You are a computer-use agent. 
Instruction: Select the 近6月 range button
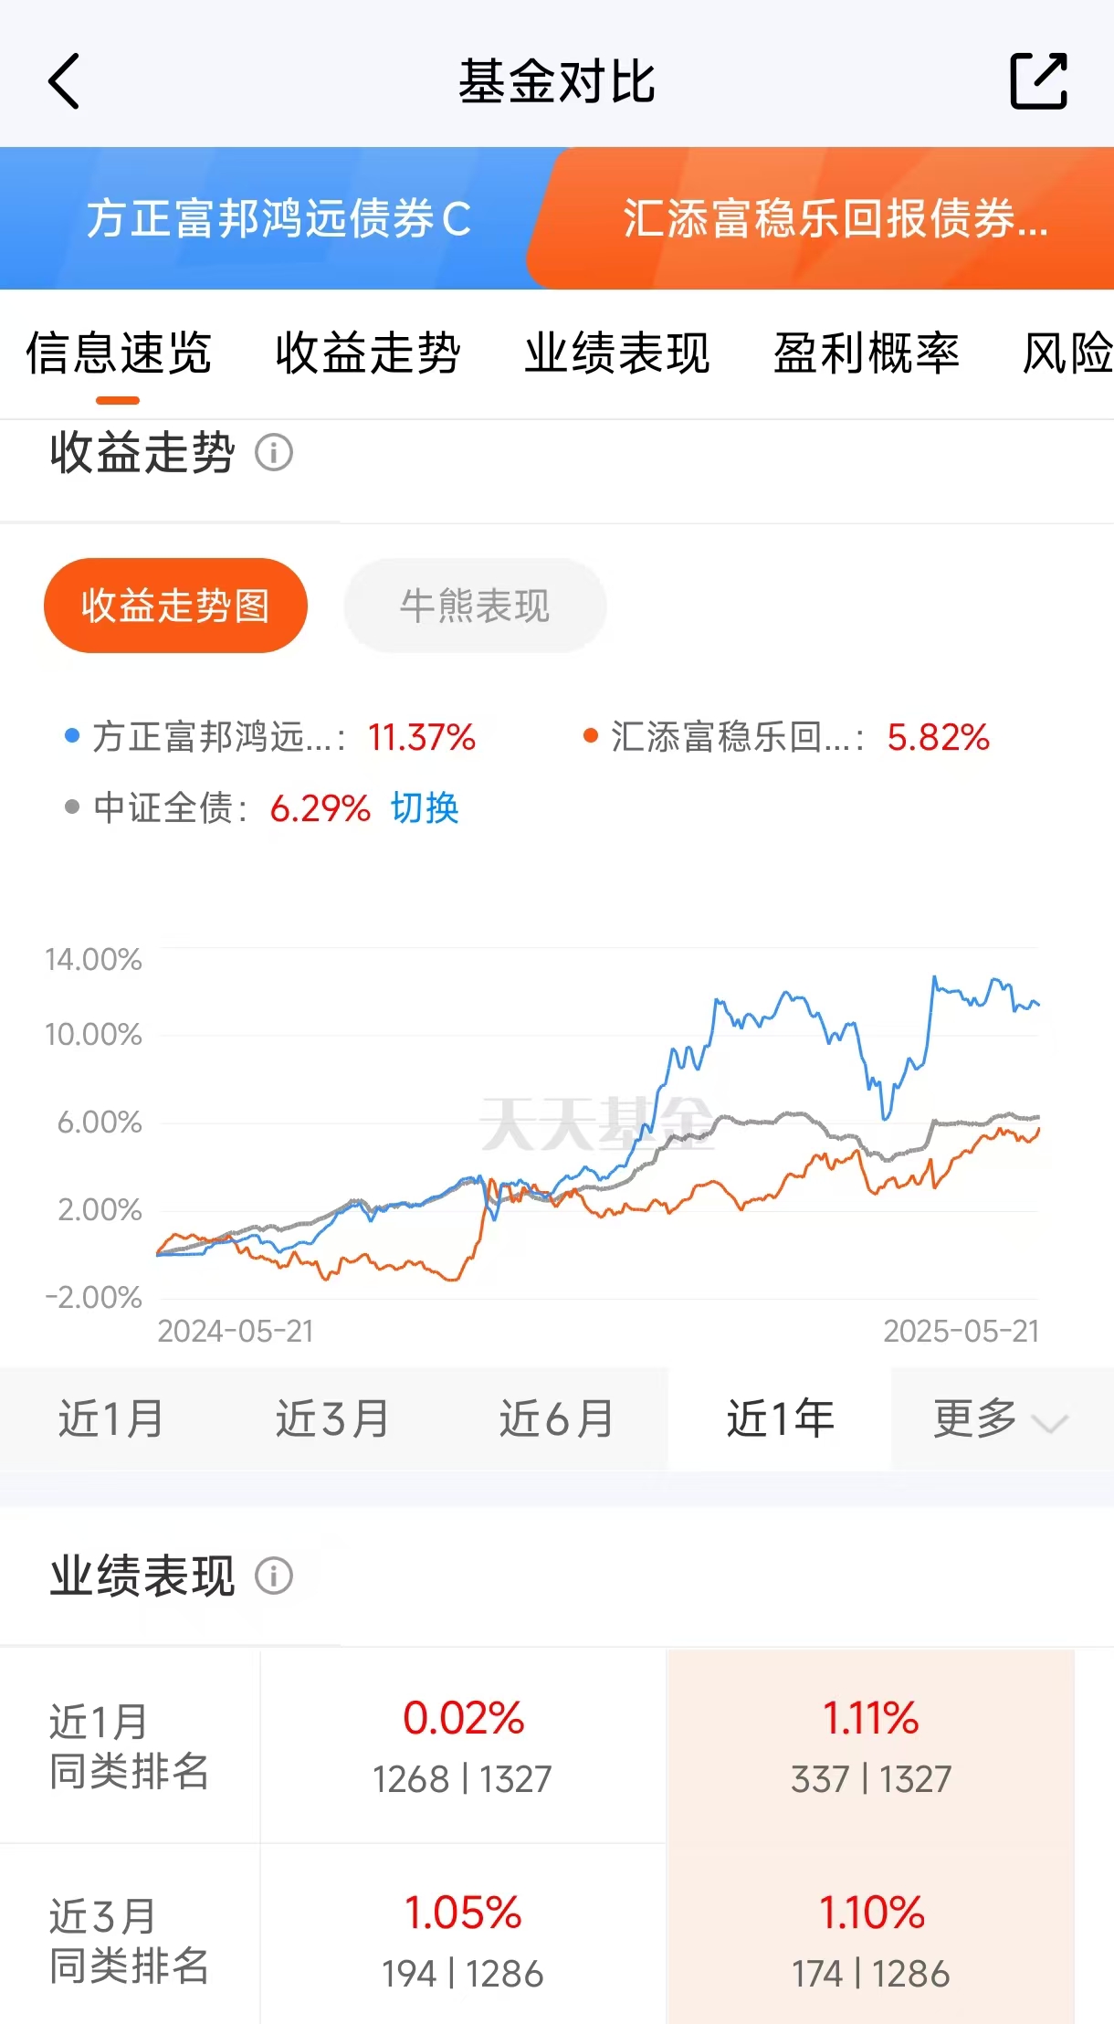pyautogui.click(x=557, y=1419)
